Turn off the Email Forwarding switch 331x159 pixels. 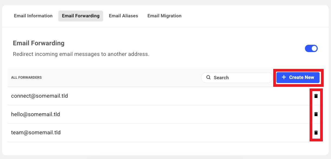(311, 49)
